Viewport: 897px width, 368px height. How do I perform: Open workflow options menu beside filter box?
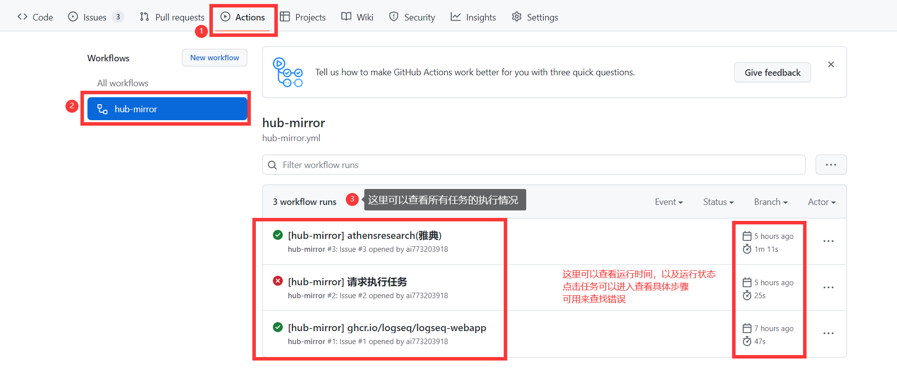[831, 165]
